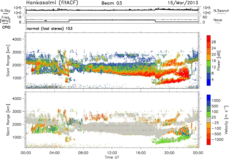
Task: Click the '-1000' velocity colorbar tick
Action: (217, 139)
